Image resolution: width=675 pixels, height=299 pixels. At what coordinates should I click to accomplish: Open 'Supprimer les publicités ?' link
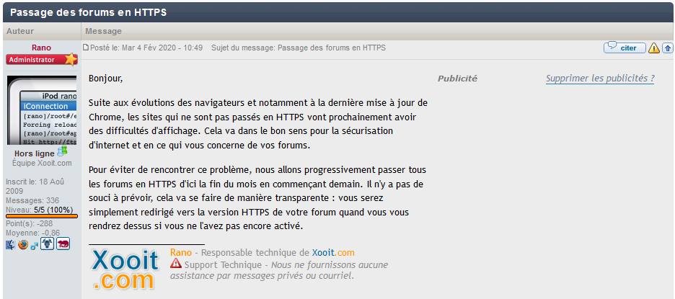tap(600, 79)
